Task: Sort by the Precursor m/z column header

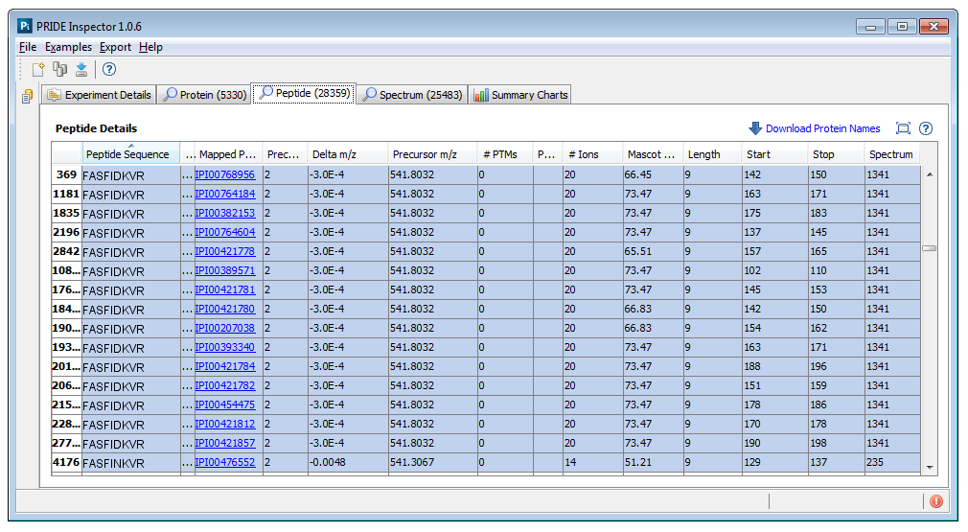Action: (x=425, y=154)
